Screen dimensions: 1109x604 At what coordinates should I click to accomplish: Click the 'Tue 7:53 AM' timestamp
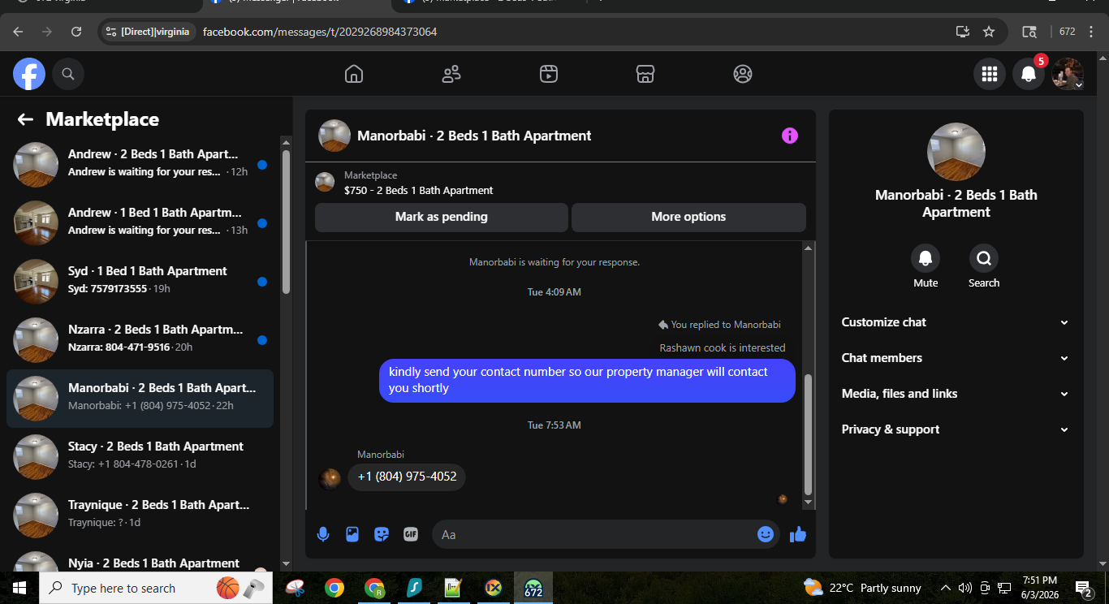(554, 425)
